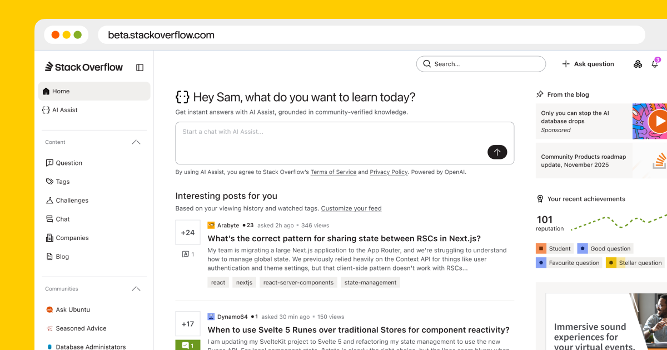Screen dimensions: 667x350
Task: Open the cube Labs icon in the header
Action: point(637,63)
